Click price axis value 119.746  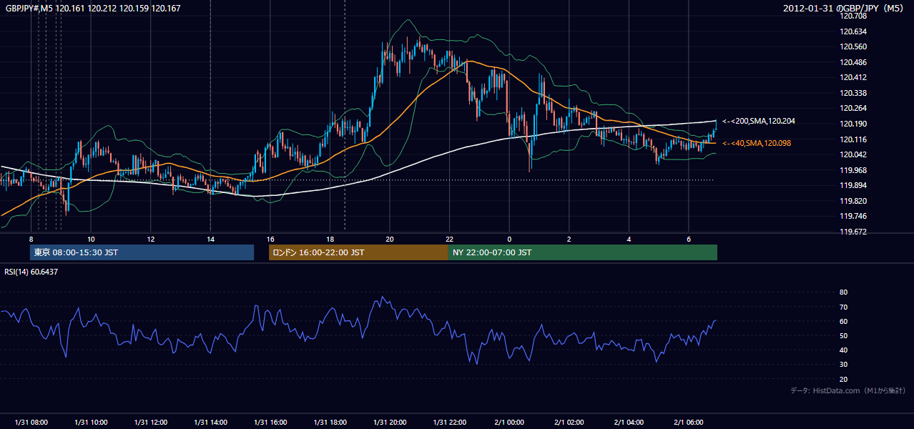[853, 216]
